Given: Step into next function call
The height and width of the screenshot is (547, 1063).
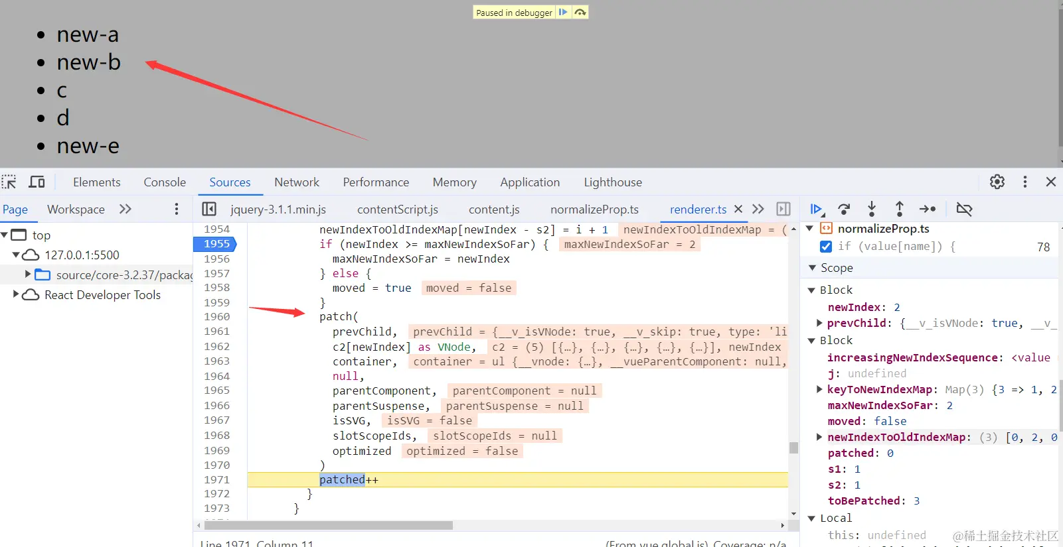Looking at the screenshot, I should (872, 210).
